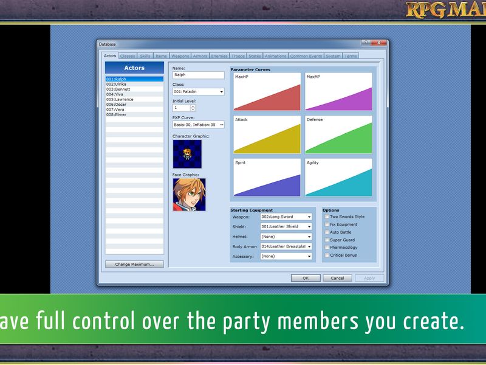Open the Agility parameter curve
The image size is (486, 365).
click(x=338, y=178)
